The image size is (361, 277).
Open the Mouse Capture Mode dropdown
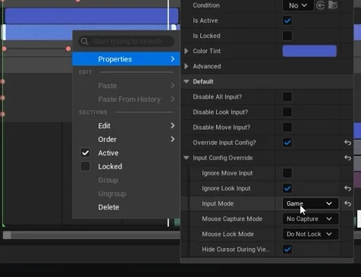[310, 219]
